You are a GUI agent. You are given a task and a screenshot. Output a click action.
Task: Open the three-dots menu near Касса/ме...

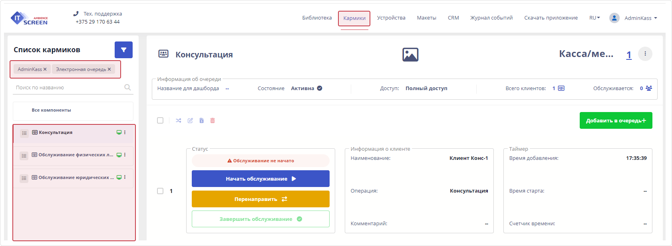coord(645,54)
